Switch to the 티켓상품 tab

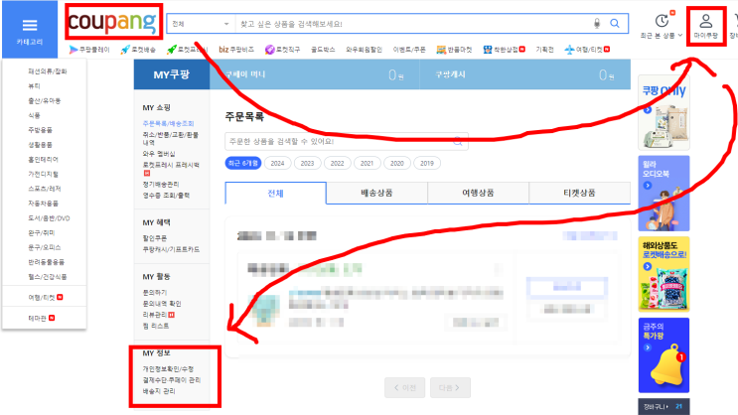click(x=579, y=193)
